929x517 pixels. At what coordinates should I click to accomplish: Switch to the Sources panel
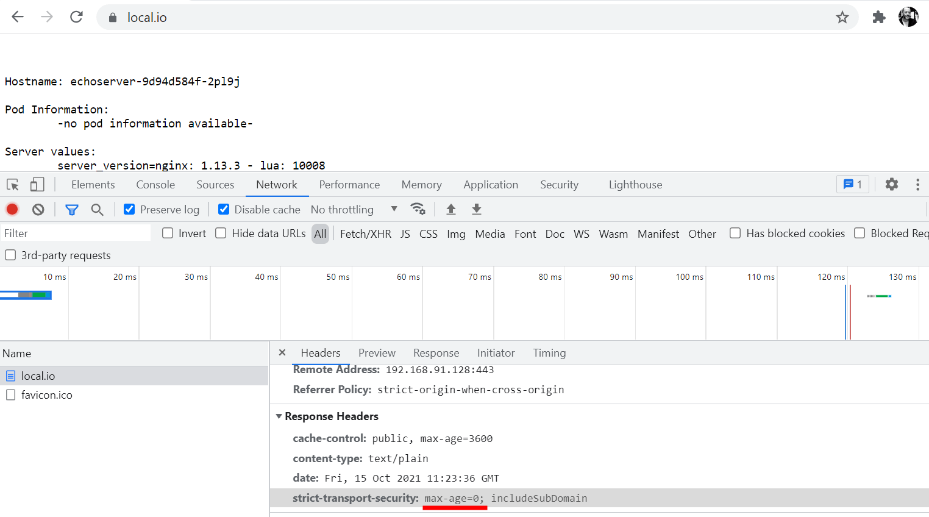click(x=215, y=184)
